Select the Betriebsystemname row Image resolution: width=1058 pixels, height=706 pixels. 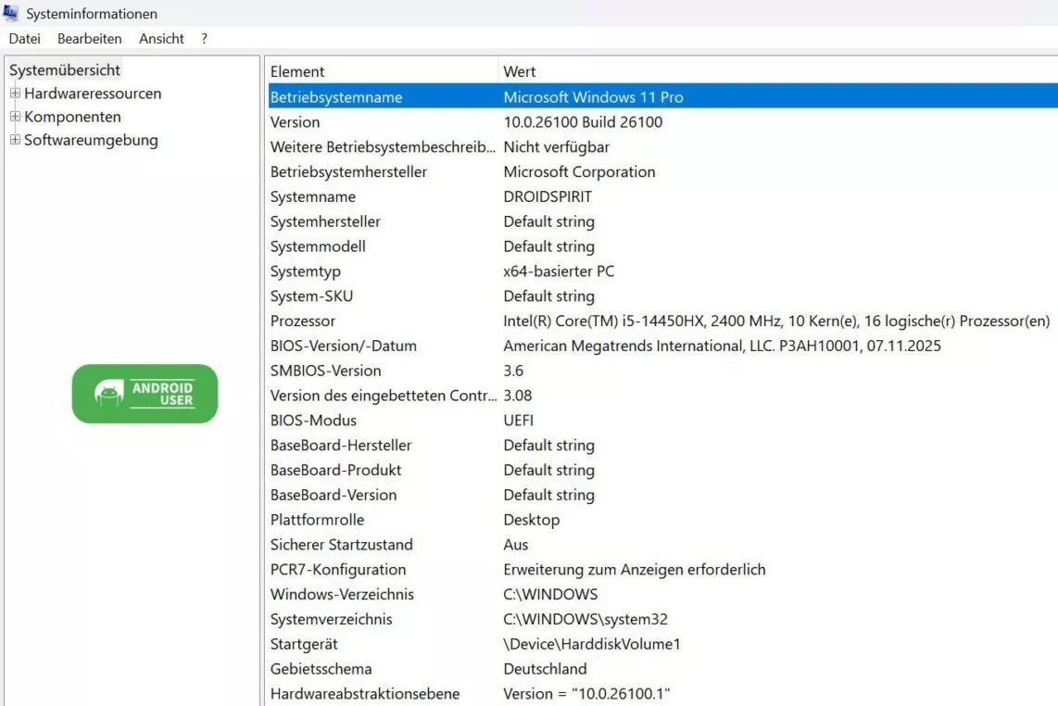click(662, 97)
